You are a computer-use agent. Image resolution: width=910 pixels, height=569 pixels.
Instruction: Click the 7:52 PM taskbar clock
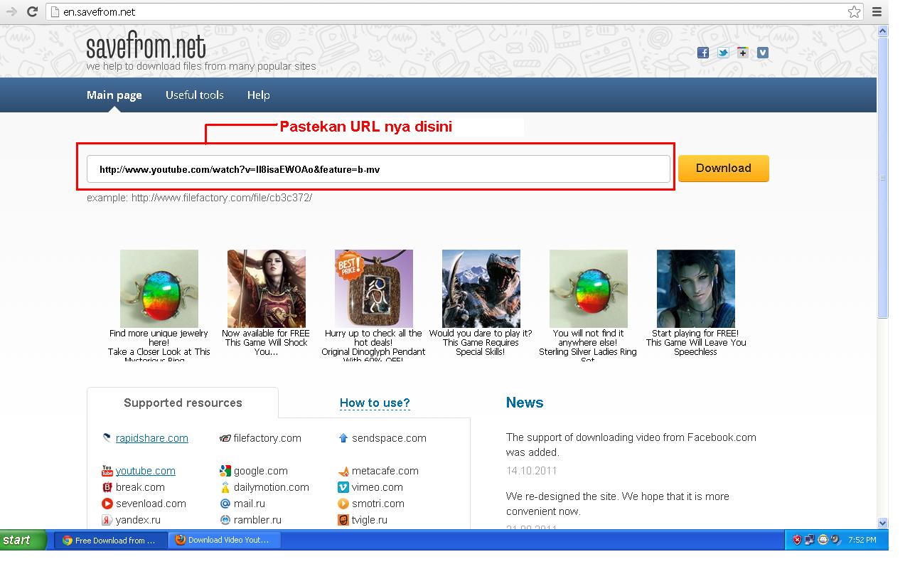[x=862, y=541]
